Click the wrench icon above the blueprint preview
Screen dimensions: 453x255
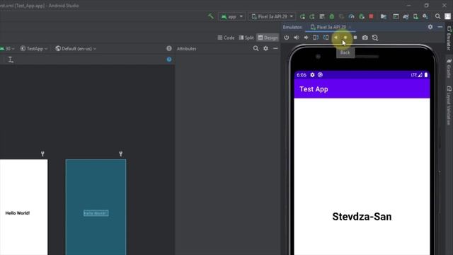(121, 154)
